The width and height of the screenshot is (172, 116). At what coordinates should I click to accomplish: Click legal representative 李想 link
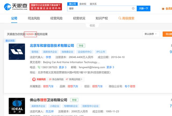[48, 57]
